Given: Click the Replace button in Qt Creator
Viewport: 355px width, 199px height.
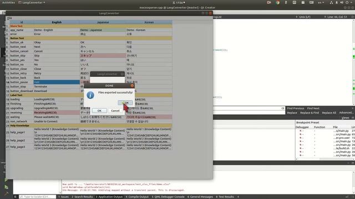Looking at the screenshot, I should click(x=292, y=113).
